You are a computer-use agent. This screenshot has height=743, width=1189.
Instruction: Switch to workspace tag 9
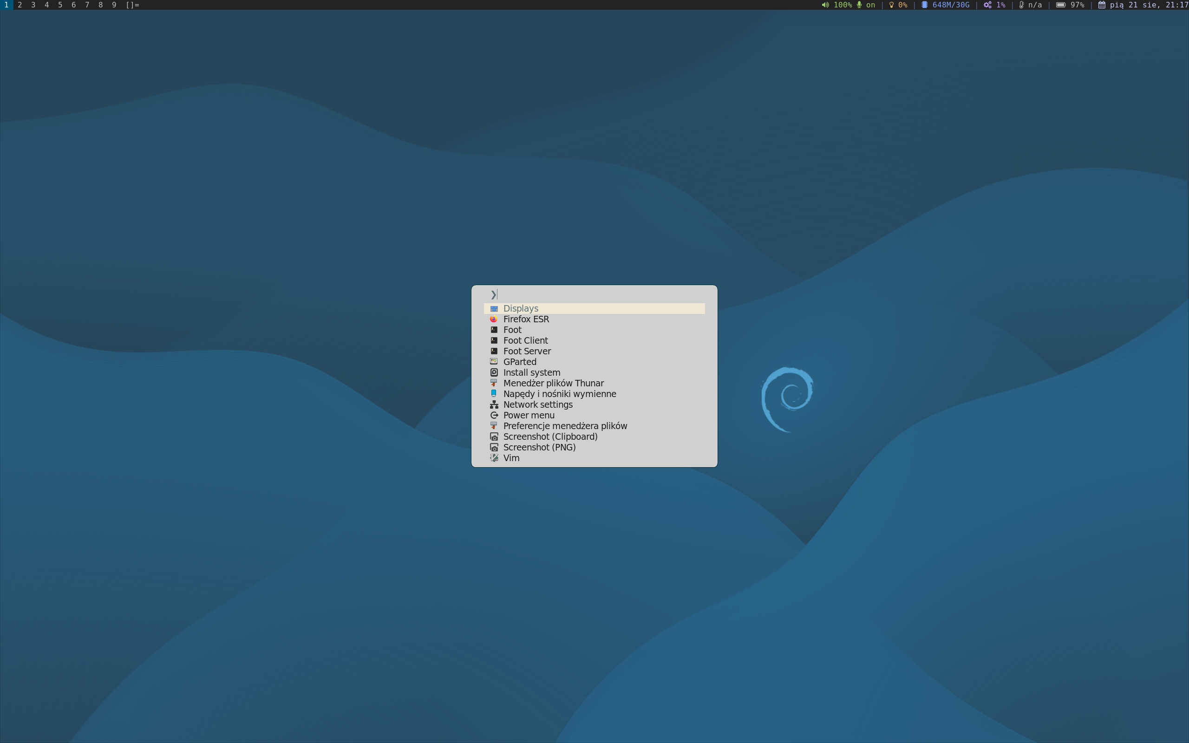point(114,5)
